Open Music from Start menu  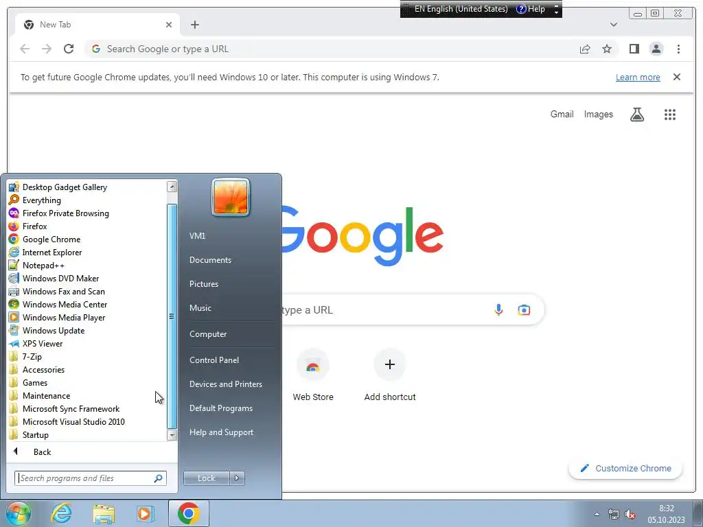200,308
